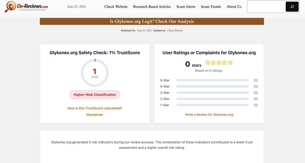
Task: Click the 2-Star rating bar
Action: point(212,99)
